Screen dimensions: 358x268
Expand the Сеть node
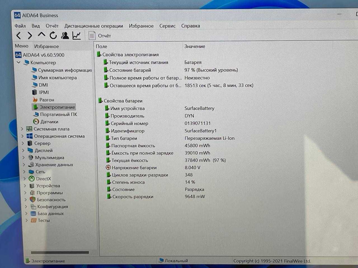point(24,172)
